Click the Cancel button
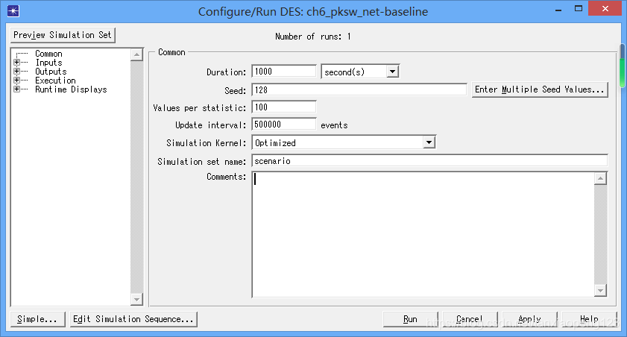Screen dimensions: 627x337 [x=470, y=319]
